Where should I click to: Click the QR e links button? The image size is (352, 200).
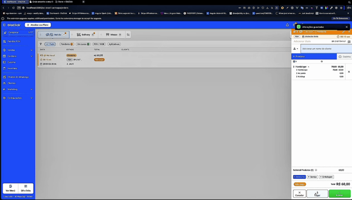tap(26, 188)
